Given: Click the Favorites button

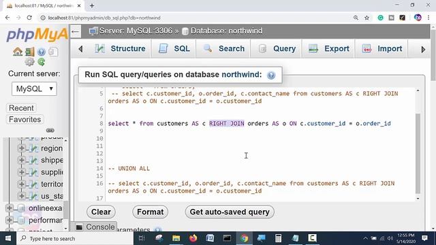Looking at the screenshot, I should click(25, 120).
